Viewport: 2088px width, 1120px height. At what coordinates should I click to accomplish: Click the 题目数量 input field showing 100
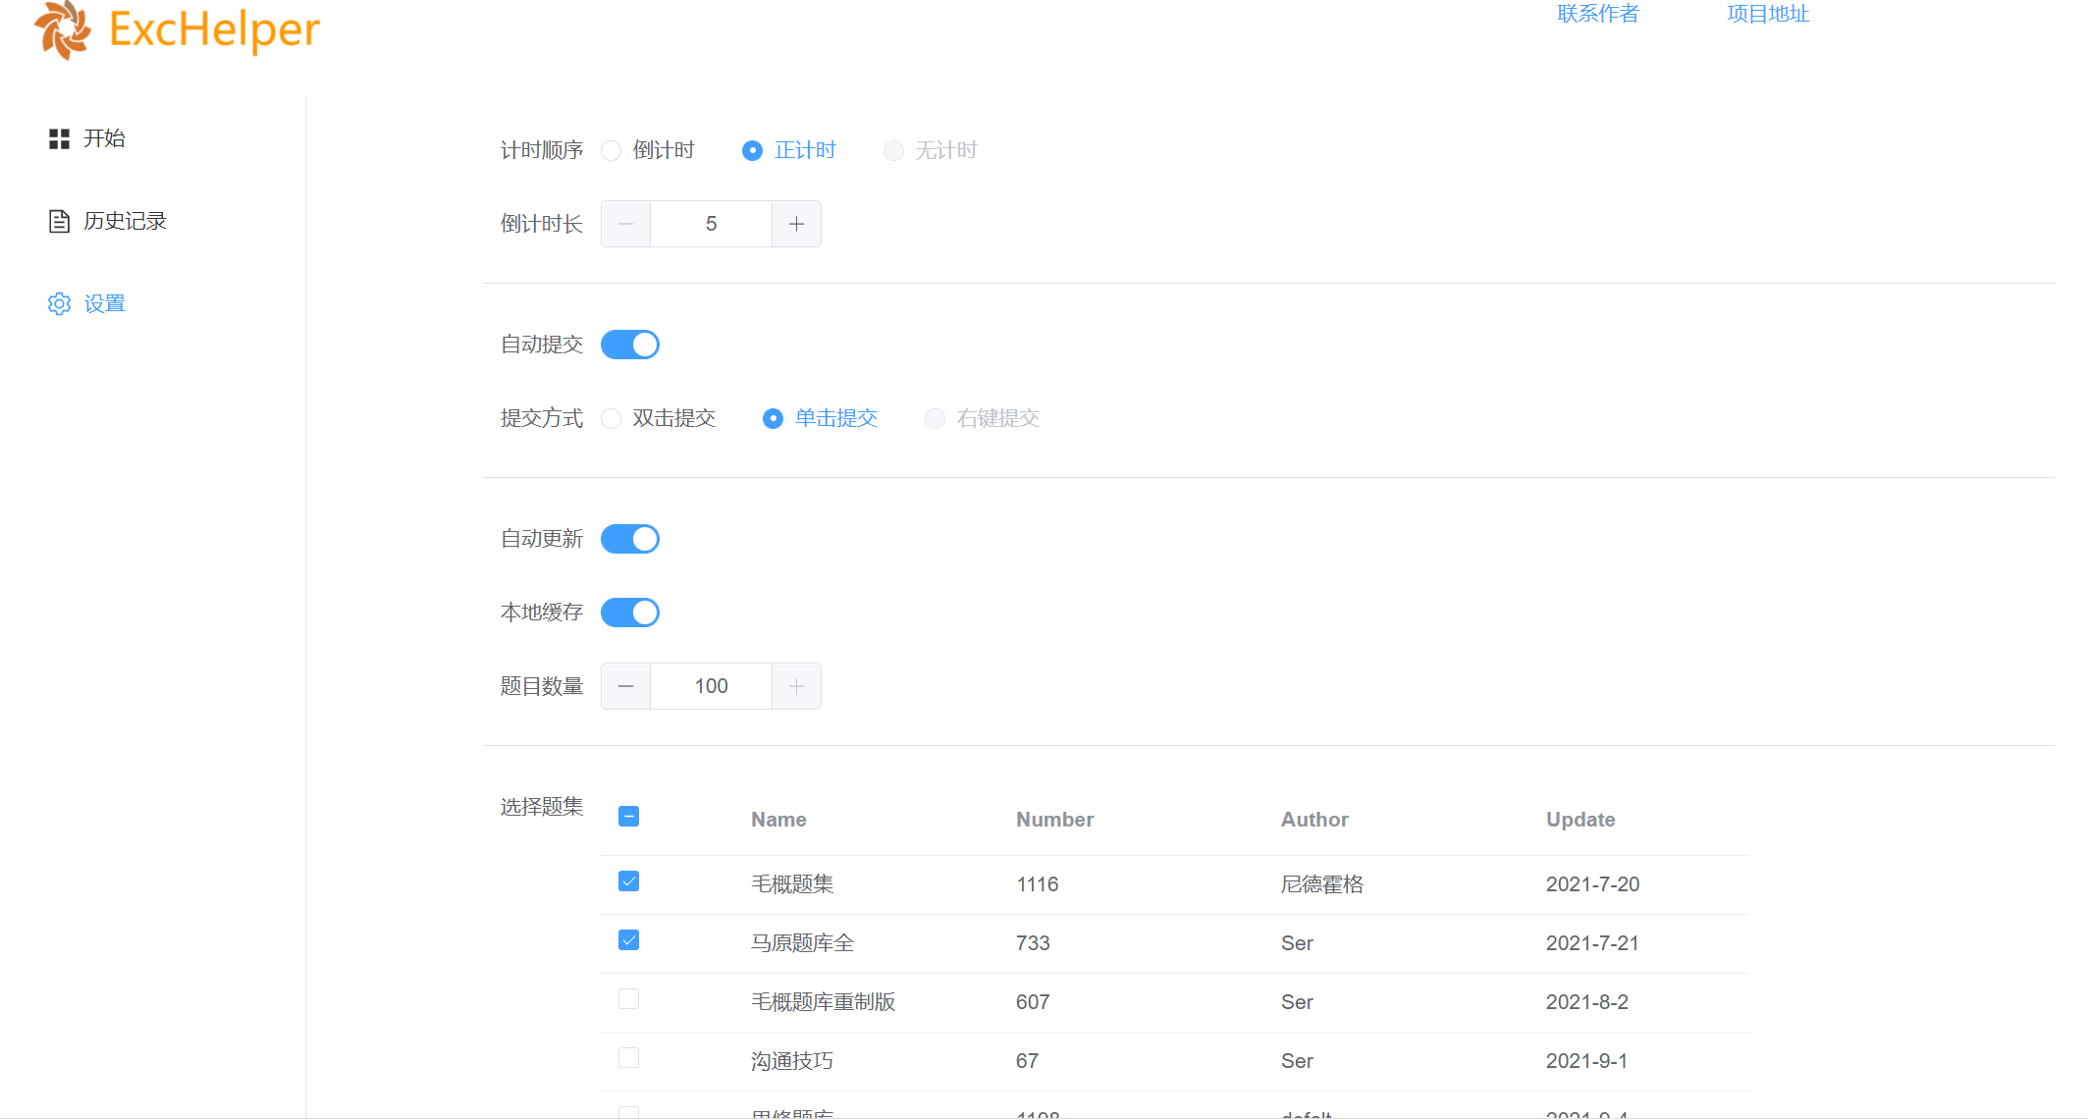(711, 686)
